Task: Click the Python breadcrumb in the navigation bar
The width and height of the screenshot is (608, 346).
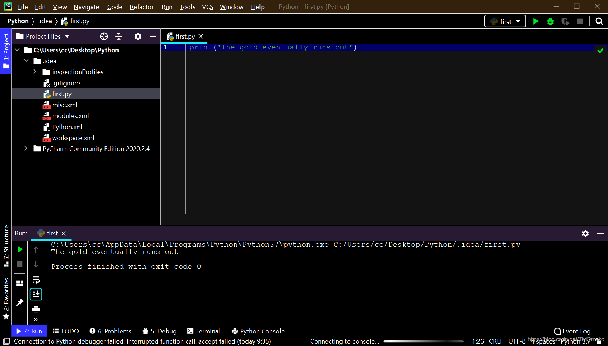Action: point(18,21)
